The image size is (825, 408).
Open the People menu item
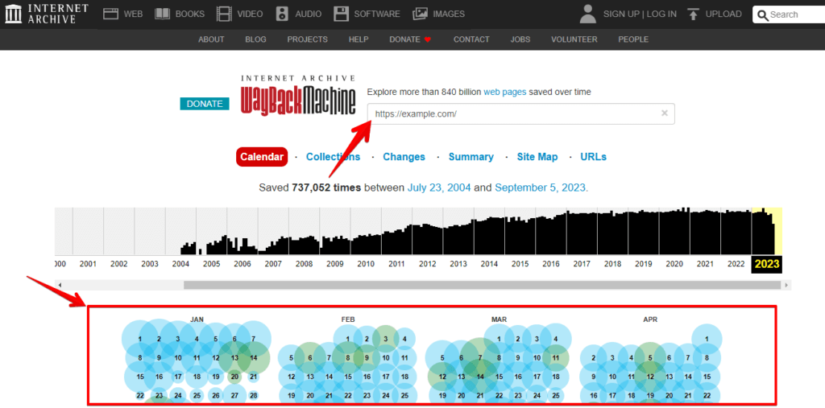pyautogui.click(x=633, y=39)
